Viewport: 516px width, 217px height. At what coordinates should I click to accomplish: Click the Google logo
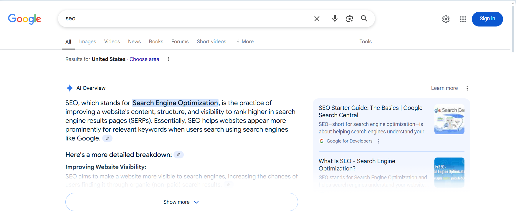pos(24,19)
